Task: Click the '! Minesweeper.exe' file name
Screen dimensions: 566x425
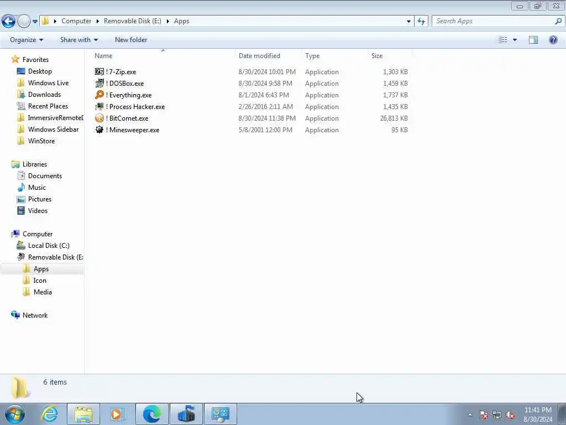Action: (x=133, y=129)
